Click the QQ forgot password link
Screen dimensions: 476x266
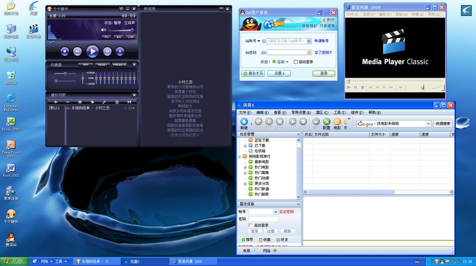[323, 53]
